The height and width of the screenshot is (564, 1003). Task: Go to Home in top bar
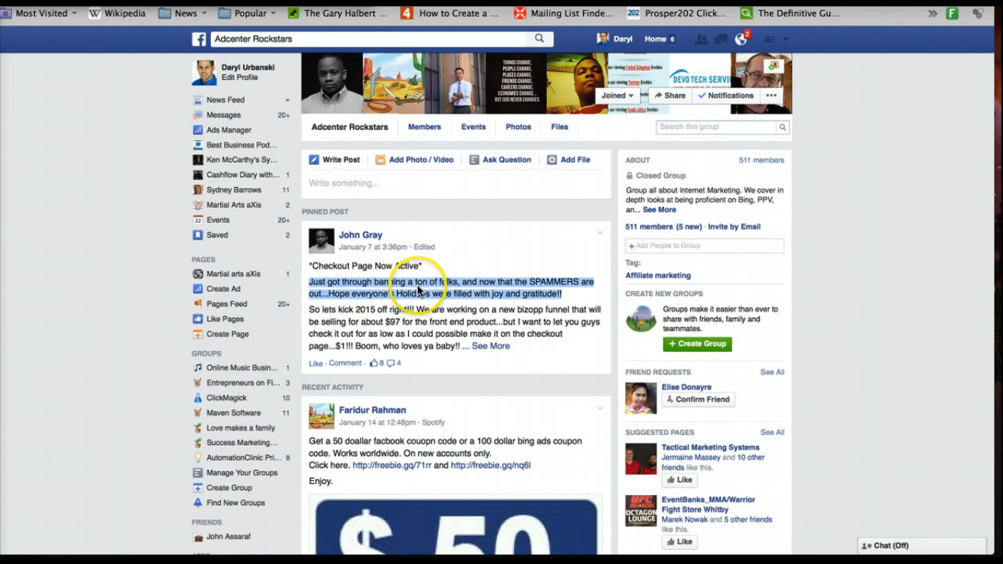point(656,39)
